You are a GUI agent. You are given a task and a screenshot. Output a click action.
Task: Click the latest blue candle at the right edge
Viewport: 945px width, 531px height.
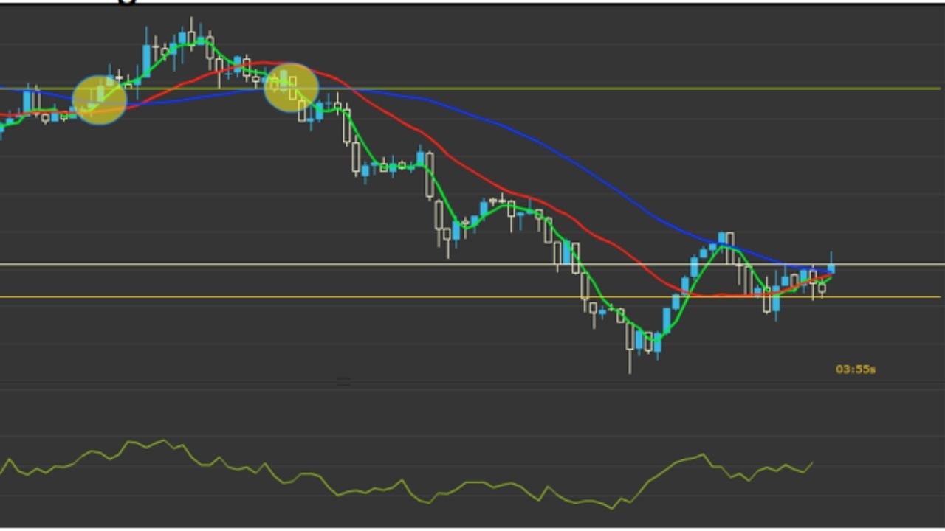pyautogui.click(x=831, y=267)
